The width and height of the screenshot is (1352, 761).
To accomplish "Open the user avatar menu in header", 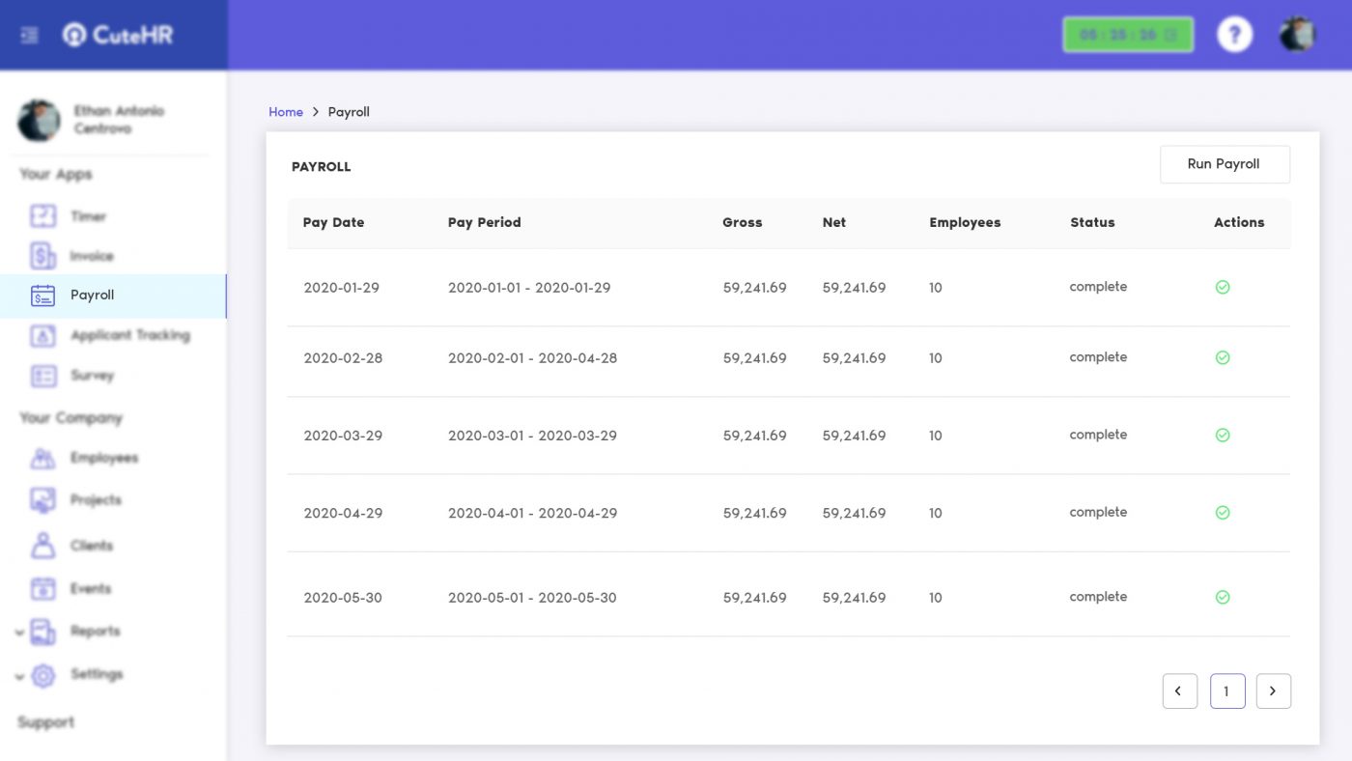I will [1297, 35].
